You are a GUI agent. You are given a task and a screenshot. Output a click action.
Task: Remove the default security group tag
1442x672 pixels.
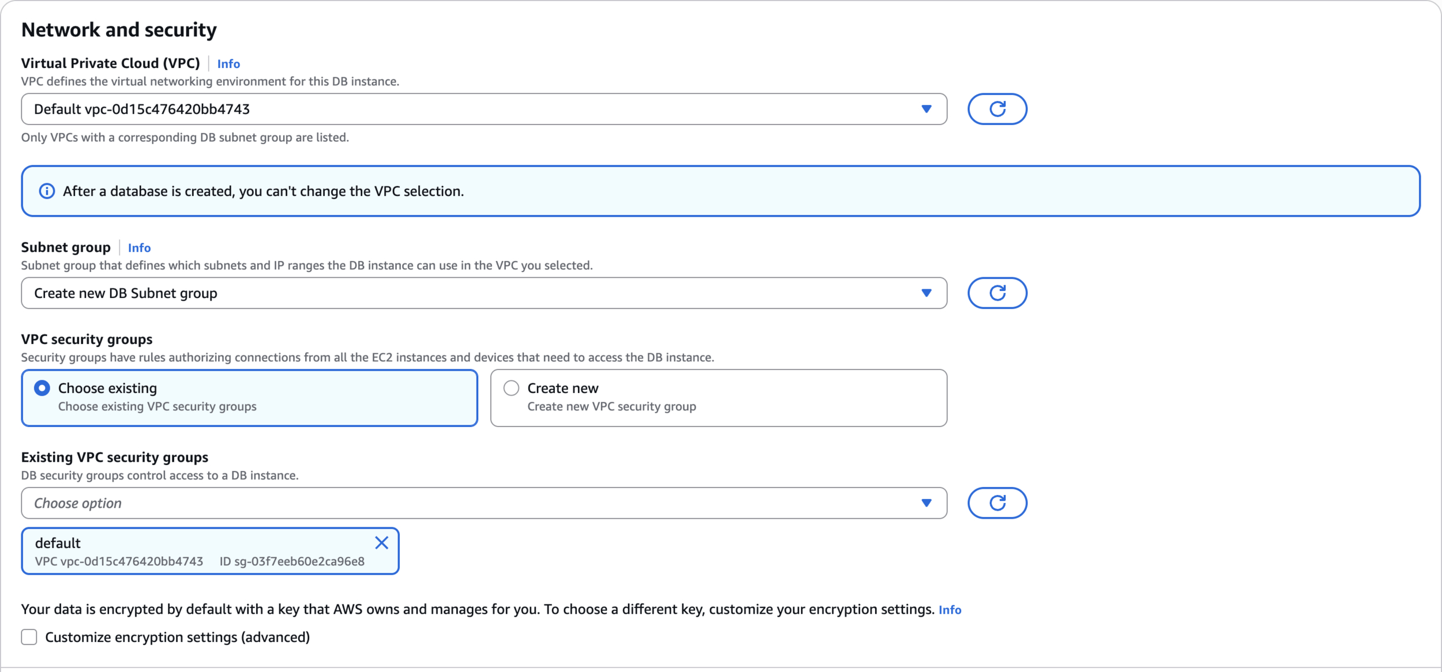click(381, 542)
